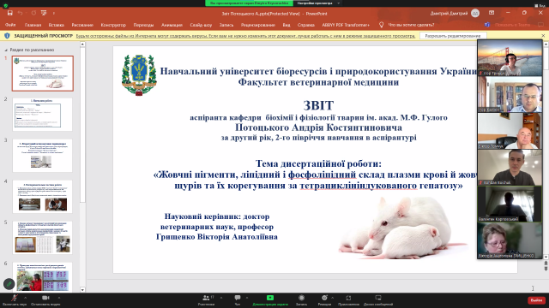Viewport: 549px width, 308px height.
Task: Click the red Leave meeting button
Action: coord(536,300)
